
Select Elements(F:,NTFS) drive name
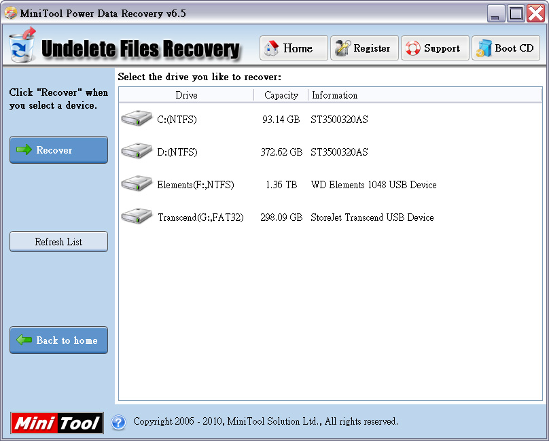196,185
